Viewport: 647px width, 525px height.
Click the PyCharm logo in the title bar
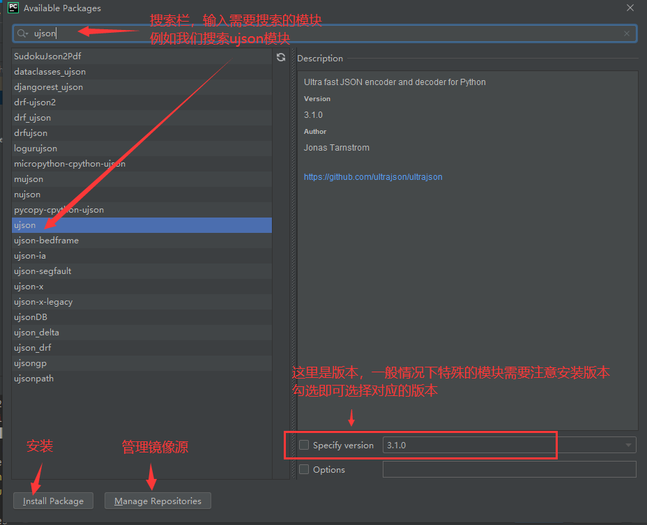[13, 8]
